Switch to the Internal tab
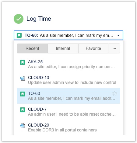The width and height of the screenshot is (137, 143). [63, 48]
